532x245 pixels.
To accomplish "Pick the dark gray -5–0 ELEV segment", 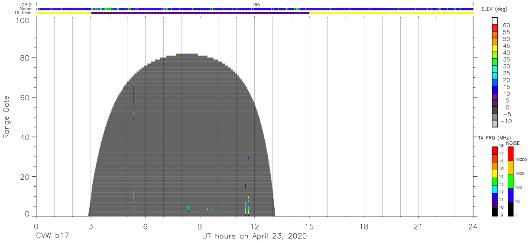I will click(495, 110).
